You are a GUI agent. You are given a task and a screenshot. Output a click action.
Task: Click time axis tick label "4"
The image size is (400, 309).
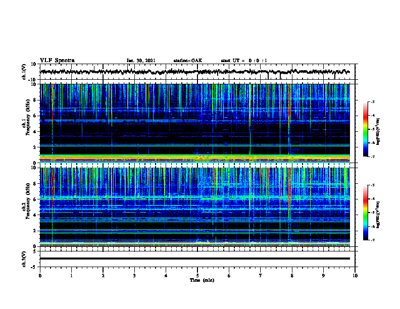166,276
